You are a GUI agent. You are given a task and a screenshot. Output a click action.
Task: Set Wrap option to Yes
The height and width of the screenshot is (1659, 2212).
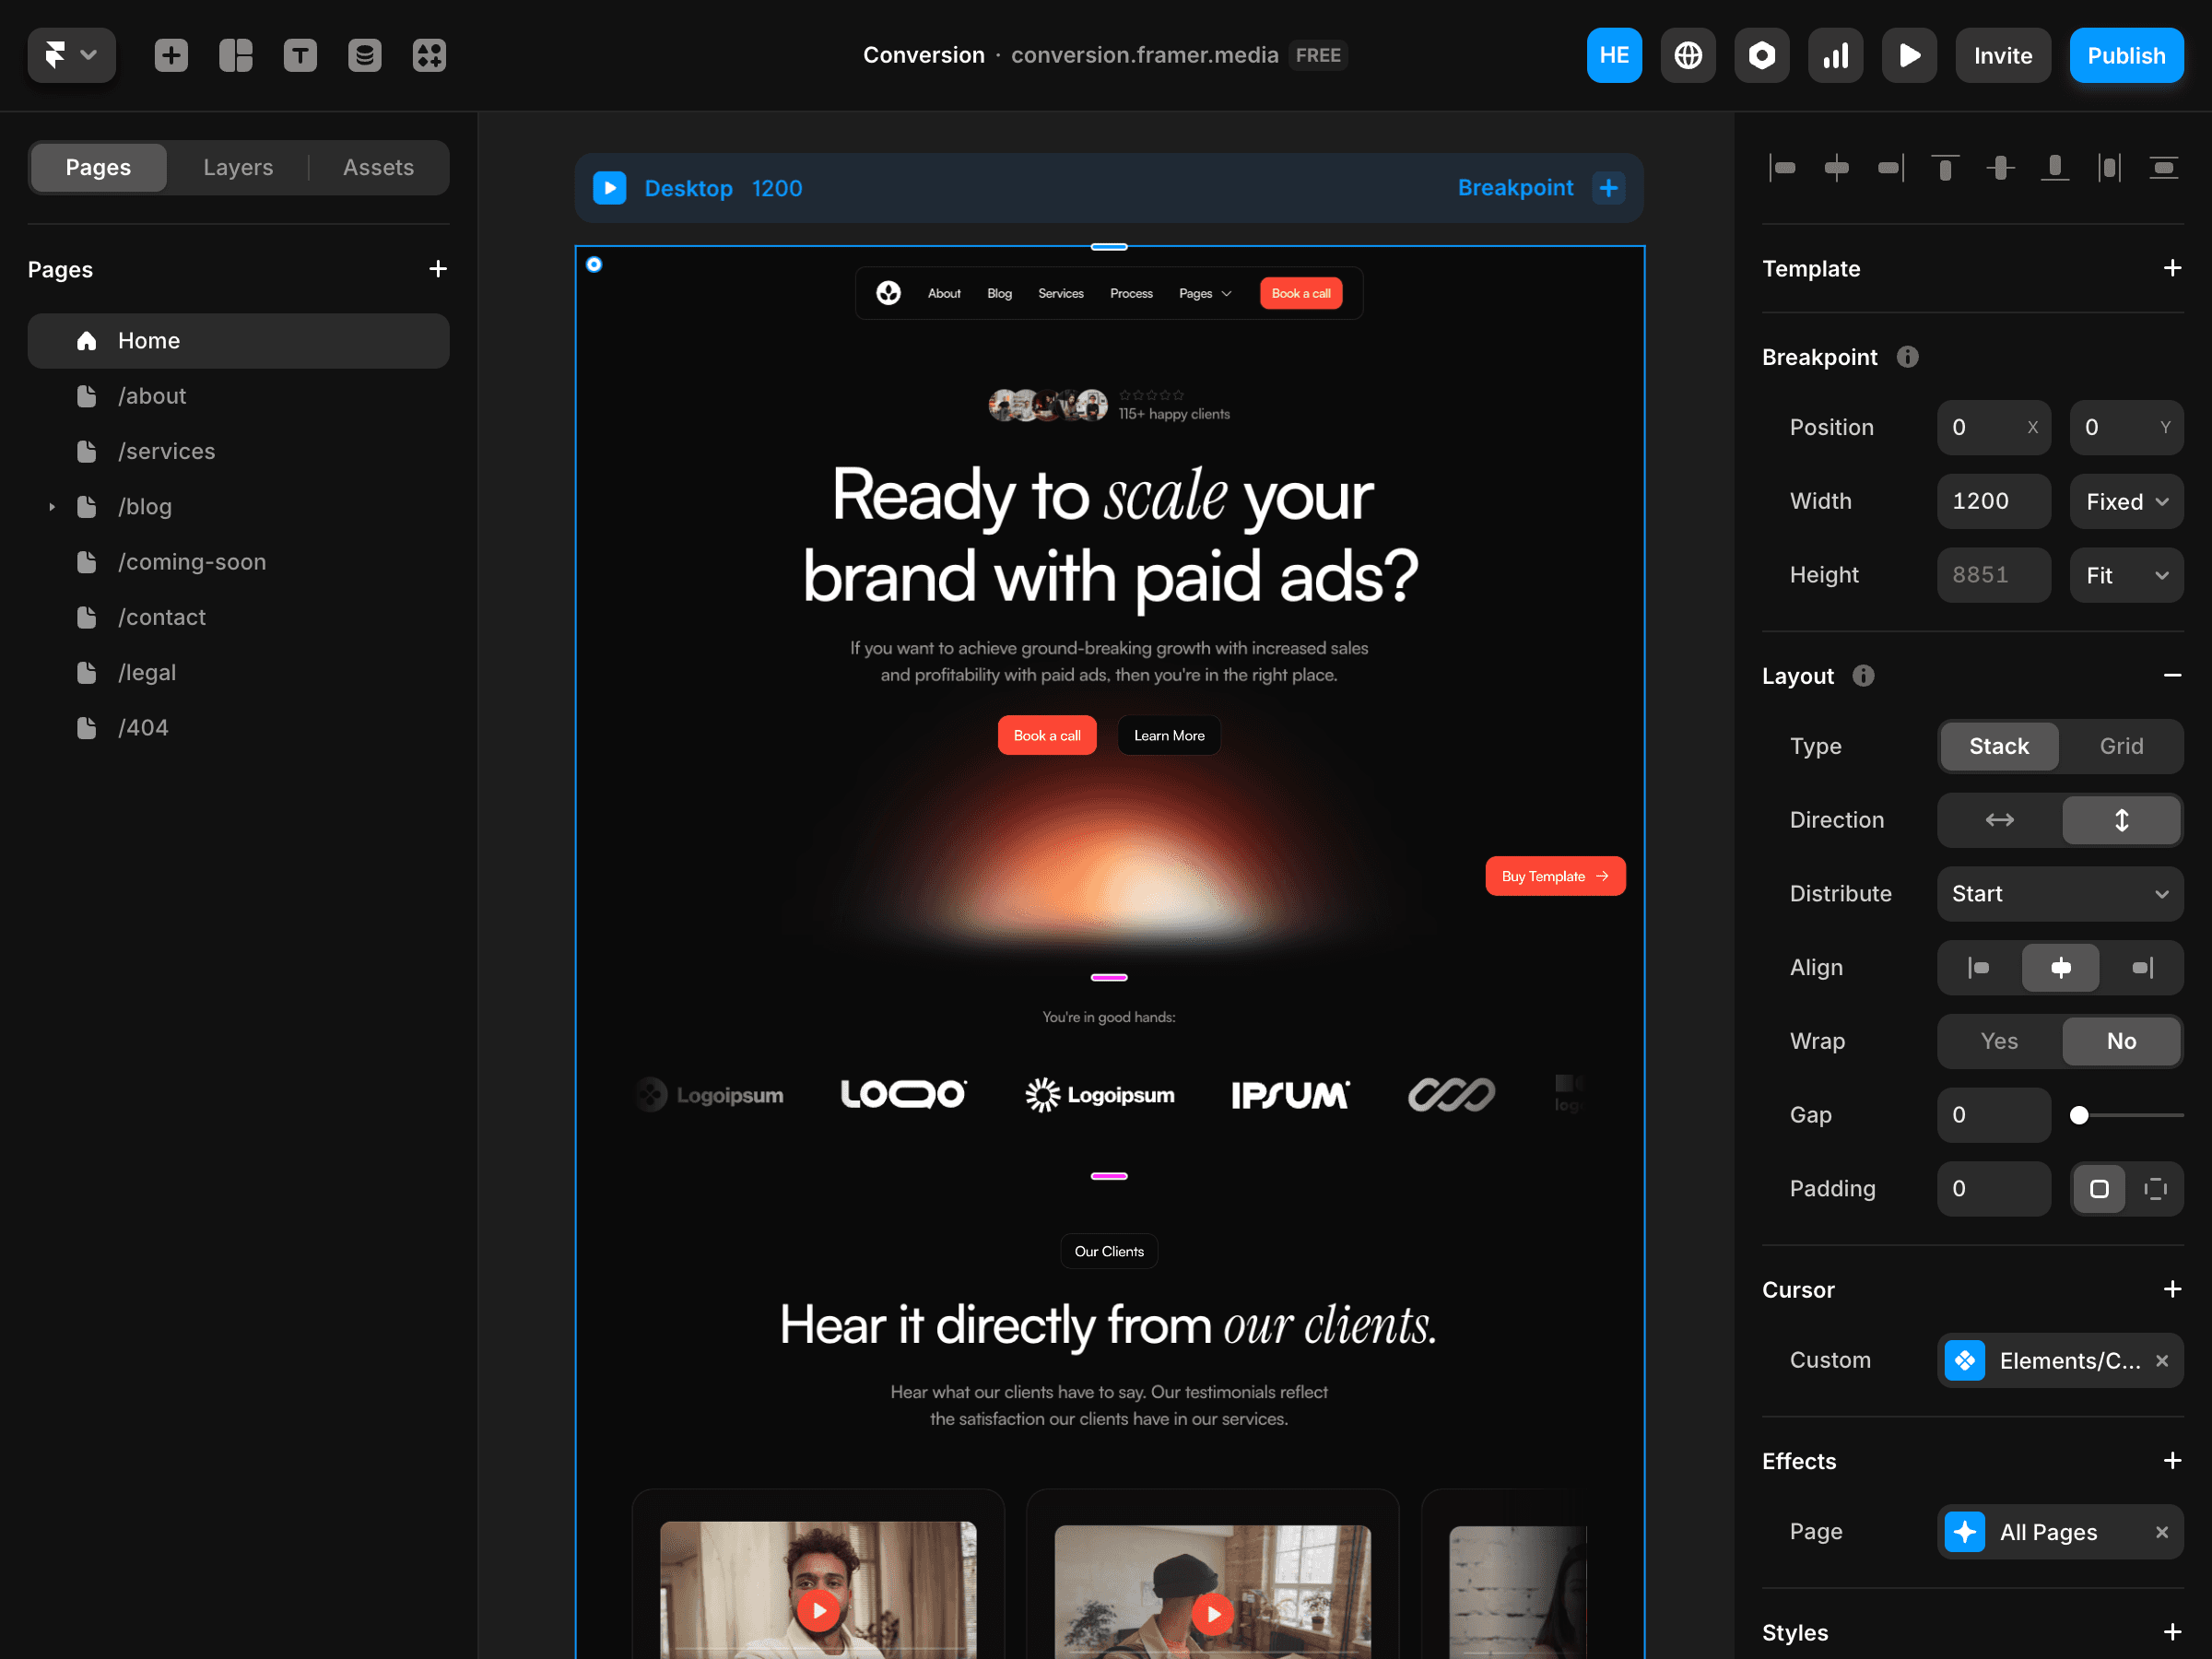point(1999,1041)
